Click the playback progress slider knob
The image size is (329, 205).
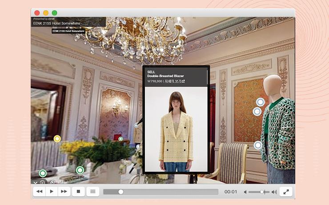point(120,192)
